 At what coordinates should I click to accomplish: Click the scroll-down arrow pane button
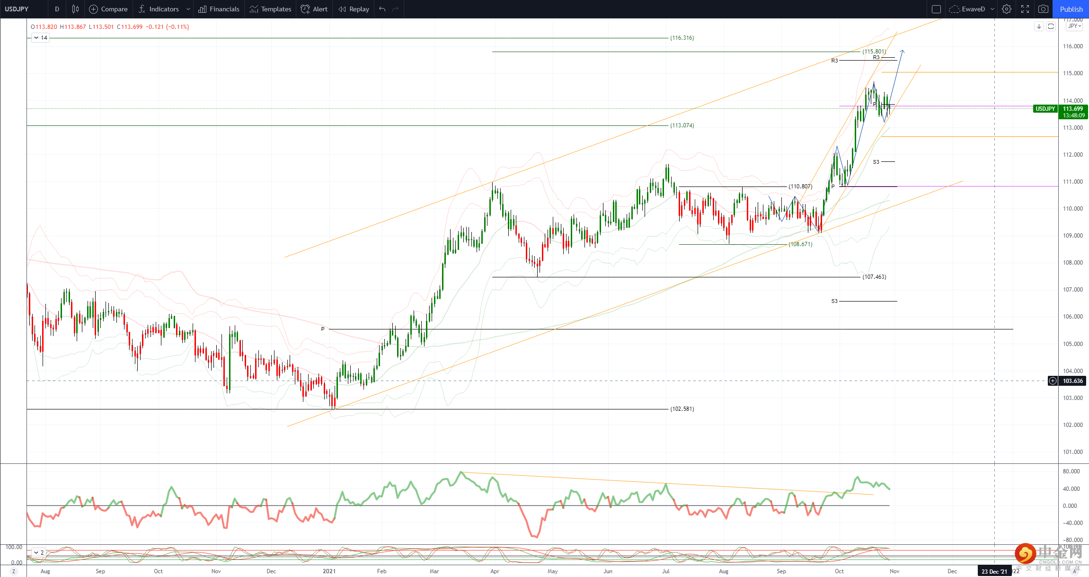[x=1039, y=27]
